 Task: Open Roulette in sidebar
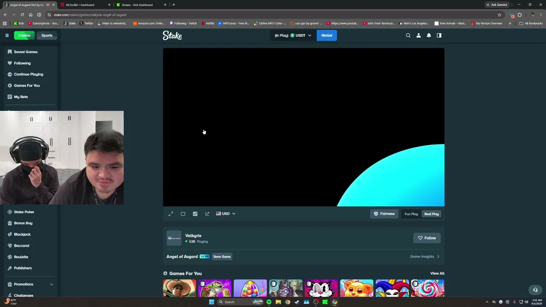pyautogui.click(x=21, y=257)
